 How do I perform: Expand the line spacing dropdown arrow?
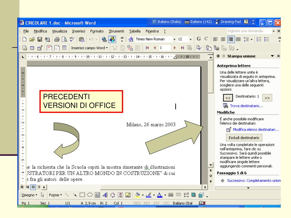251,39
